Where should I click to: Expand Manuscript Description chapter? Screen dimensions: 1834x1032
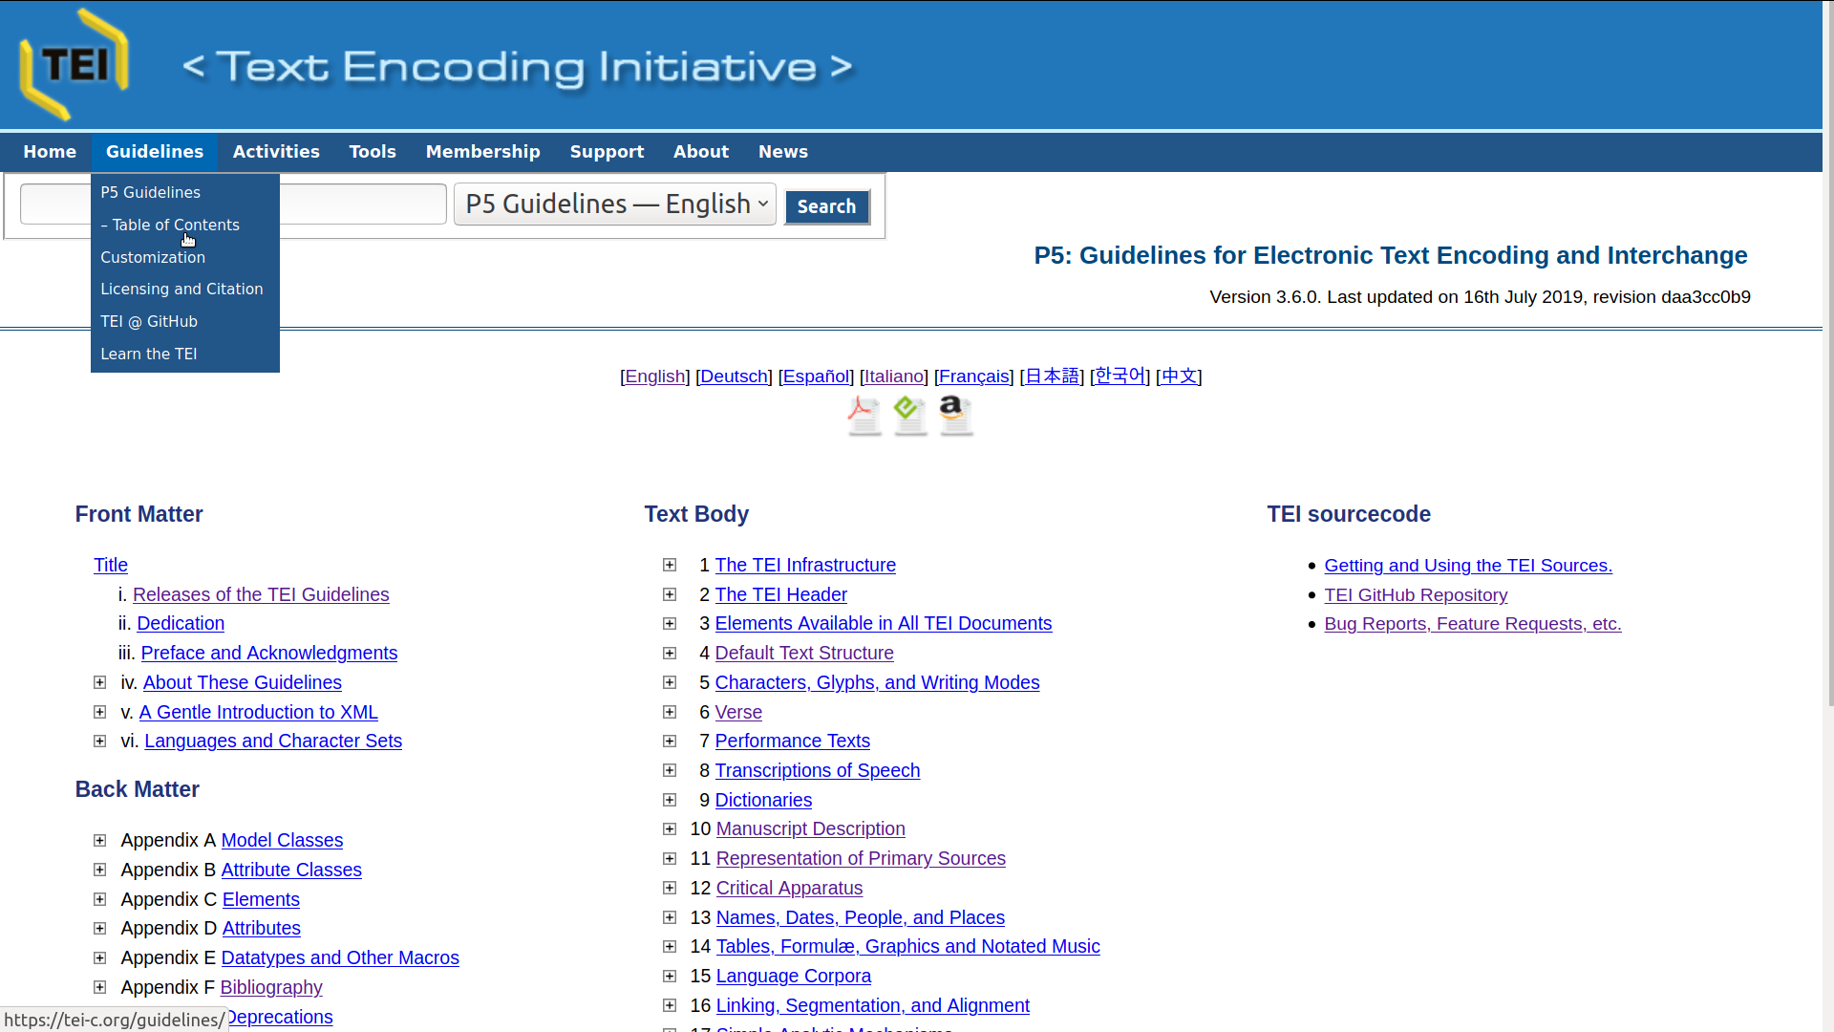pyautogui.click(x=670, y=829)
